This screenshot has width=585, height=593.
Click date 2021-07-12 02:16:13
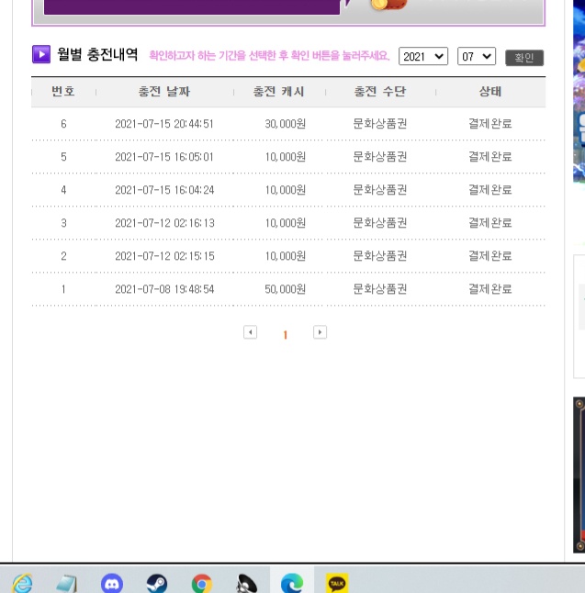164,223
